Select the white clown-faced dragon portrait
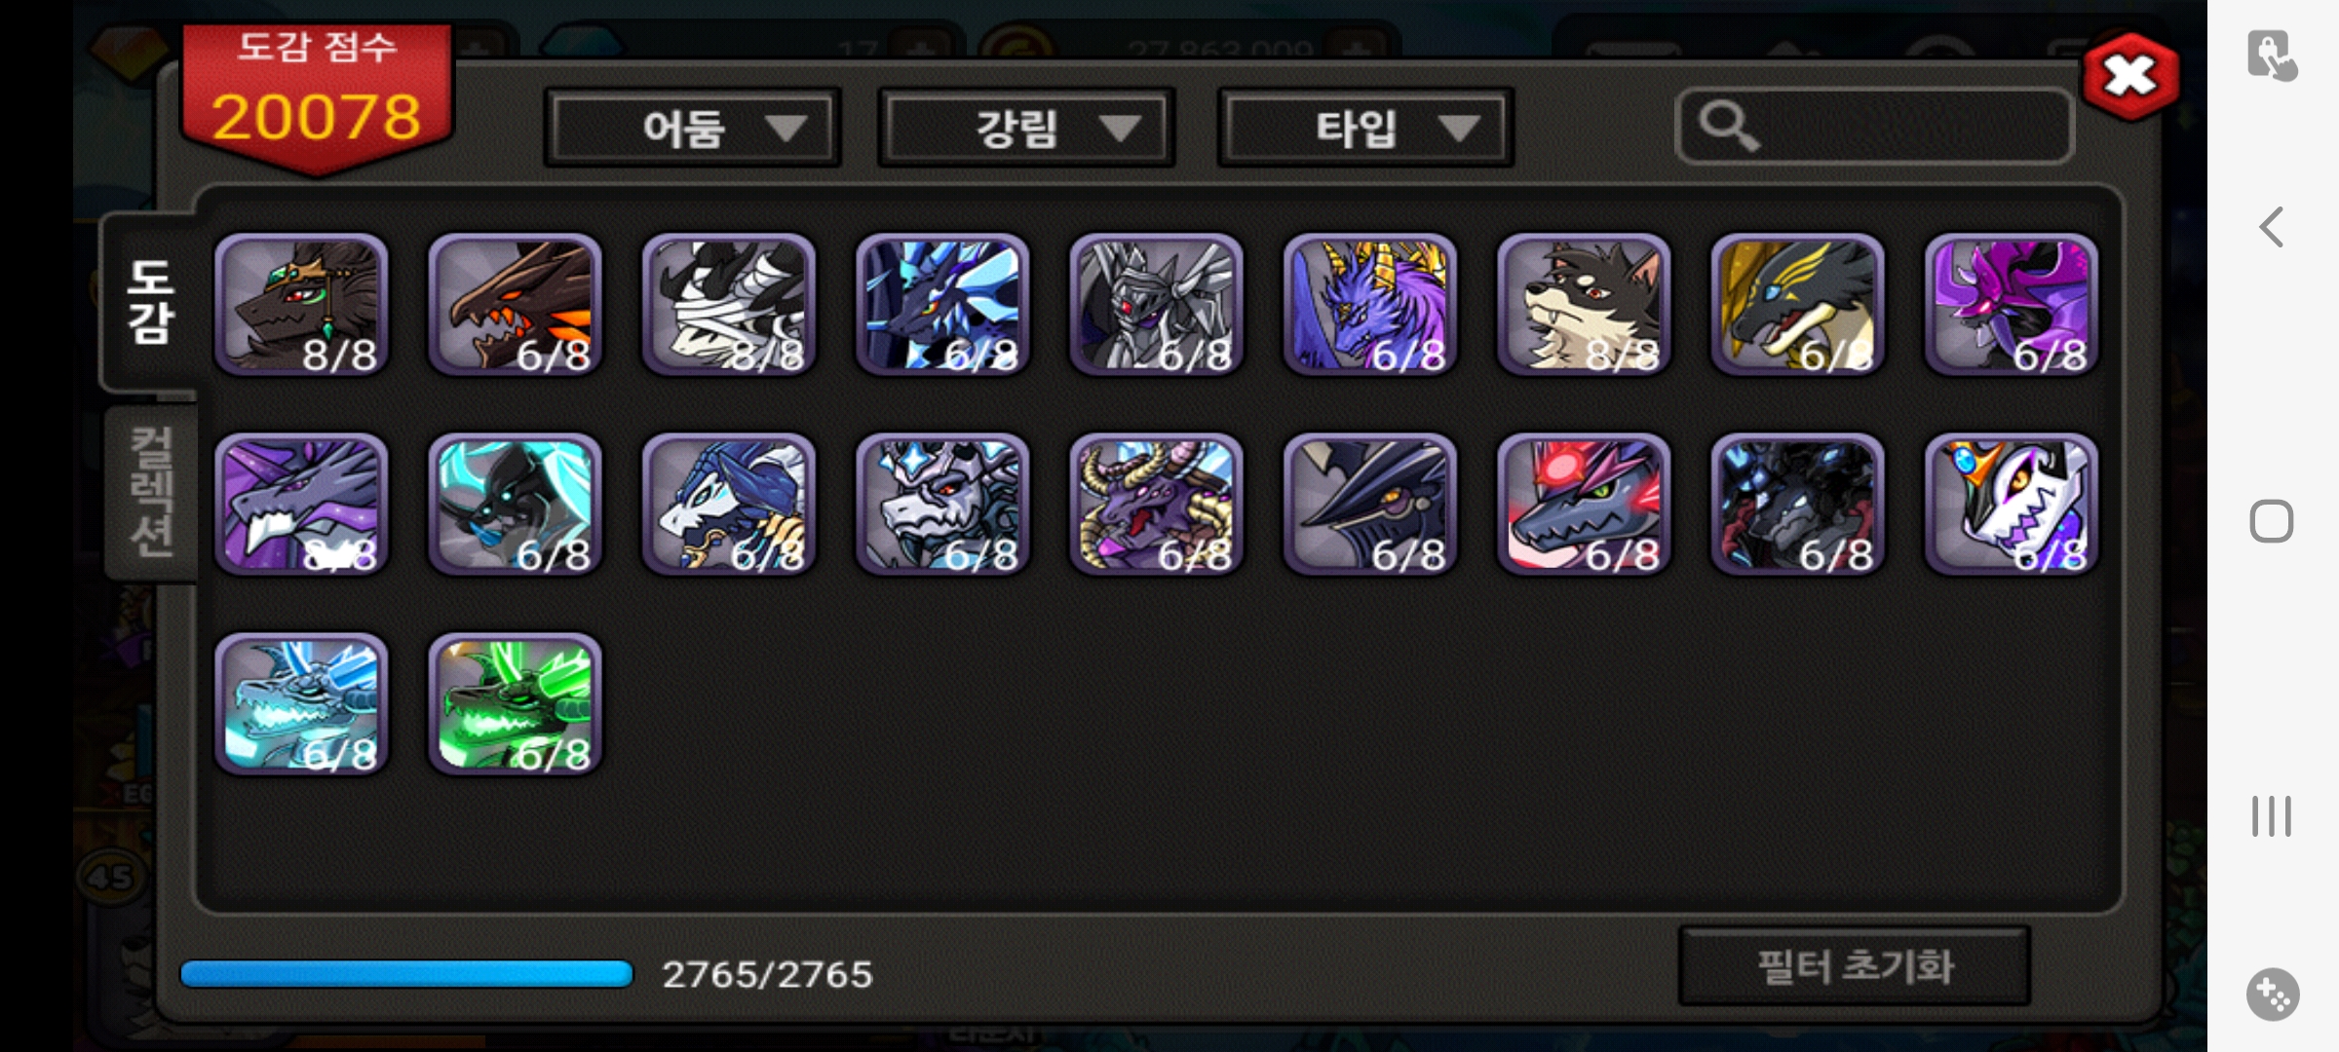2339x1052 pixels. pos(2012,505)
